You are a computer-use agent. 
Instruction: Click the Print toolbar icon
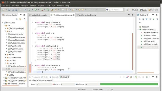tap(16, 10)
